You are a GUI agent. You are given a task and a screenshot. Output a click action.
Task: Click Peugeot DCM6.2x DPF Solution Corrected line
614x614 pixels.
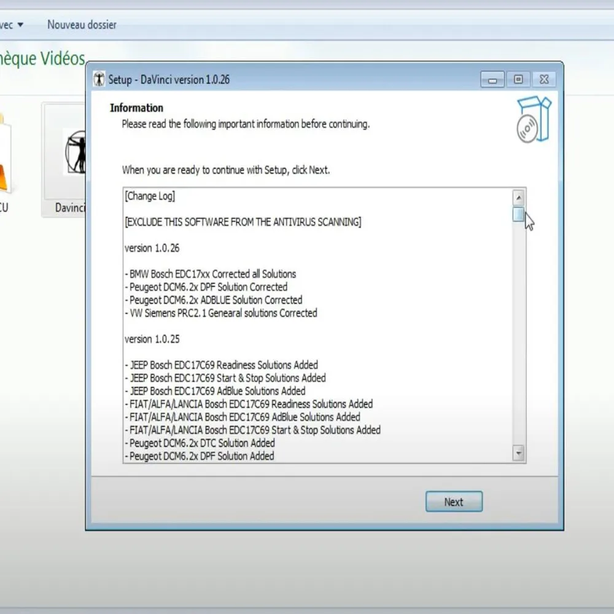pyautogui.click(x=206, y=287)
